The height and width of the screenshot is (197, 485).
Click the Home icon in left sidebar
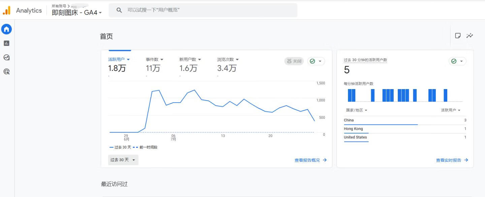(6, 29)
